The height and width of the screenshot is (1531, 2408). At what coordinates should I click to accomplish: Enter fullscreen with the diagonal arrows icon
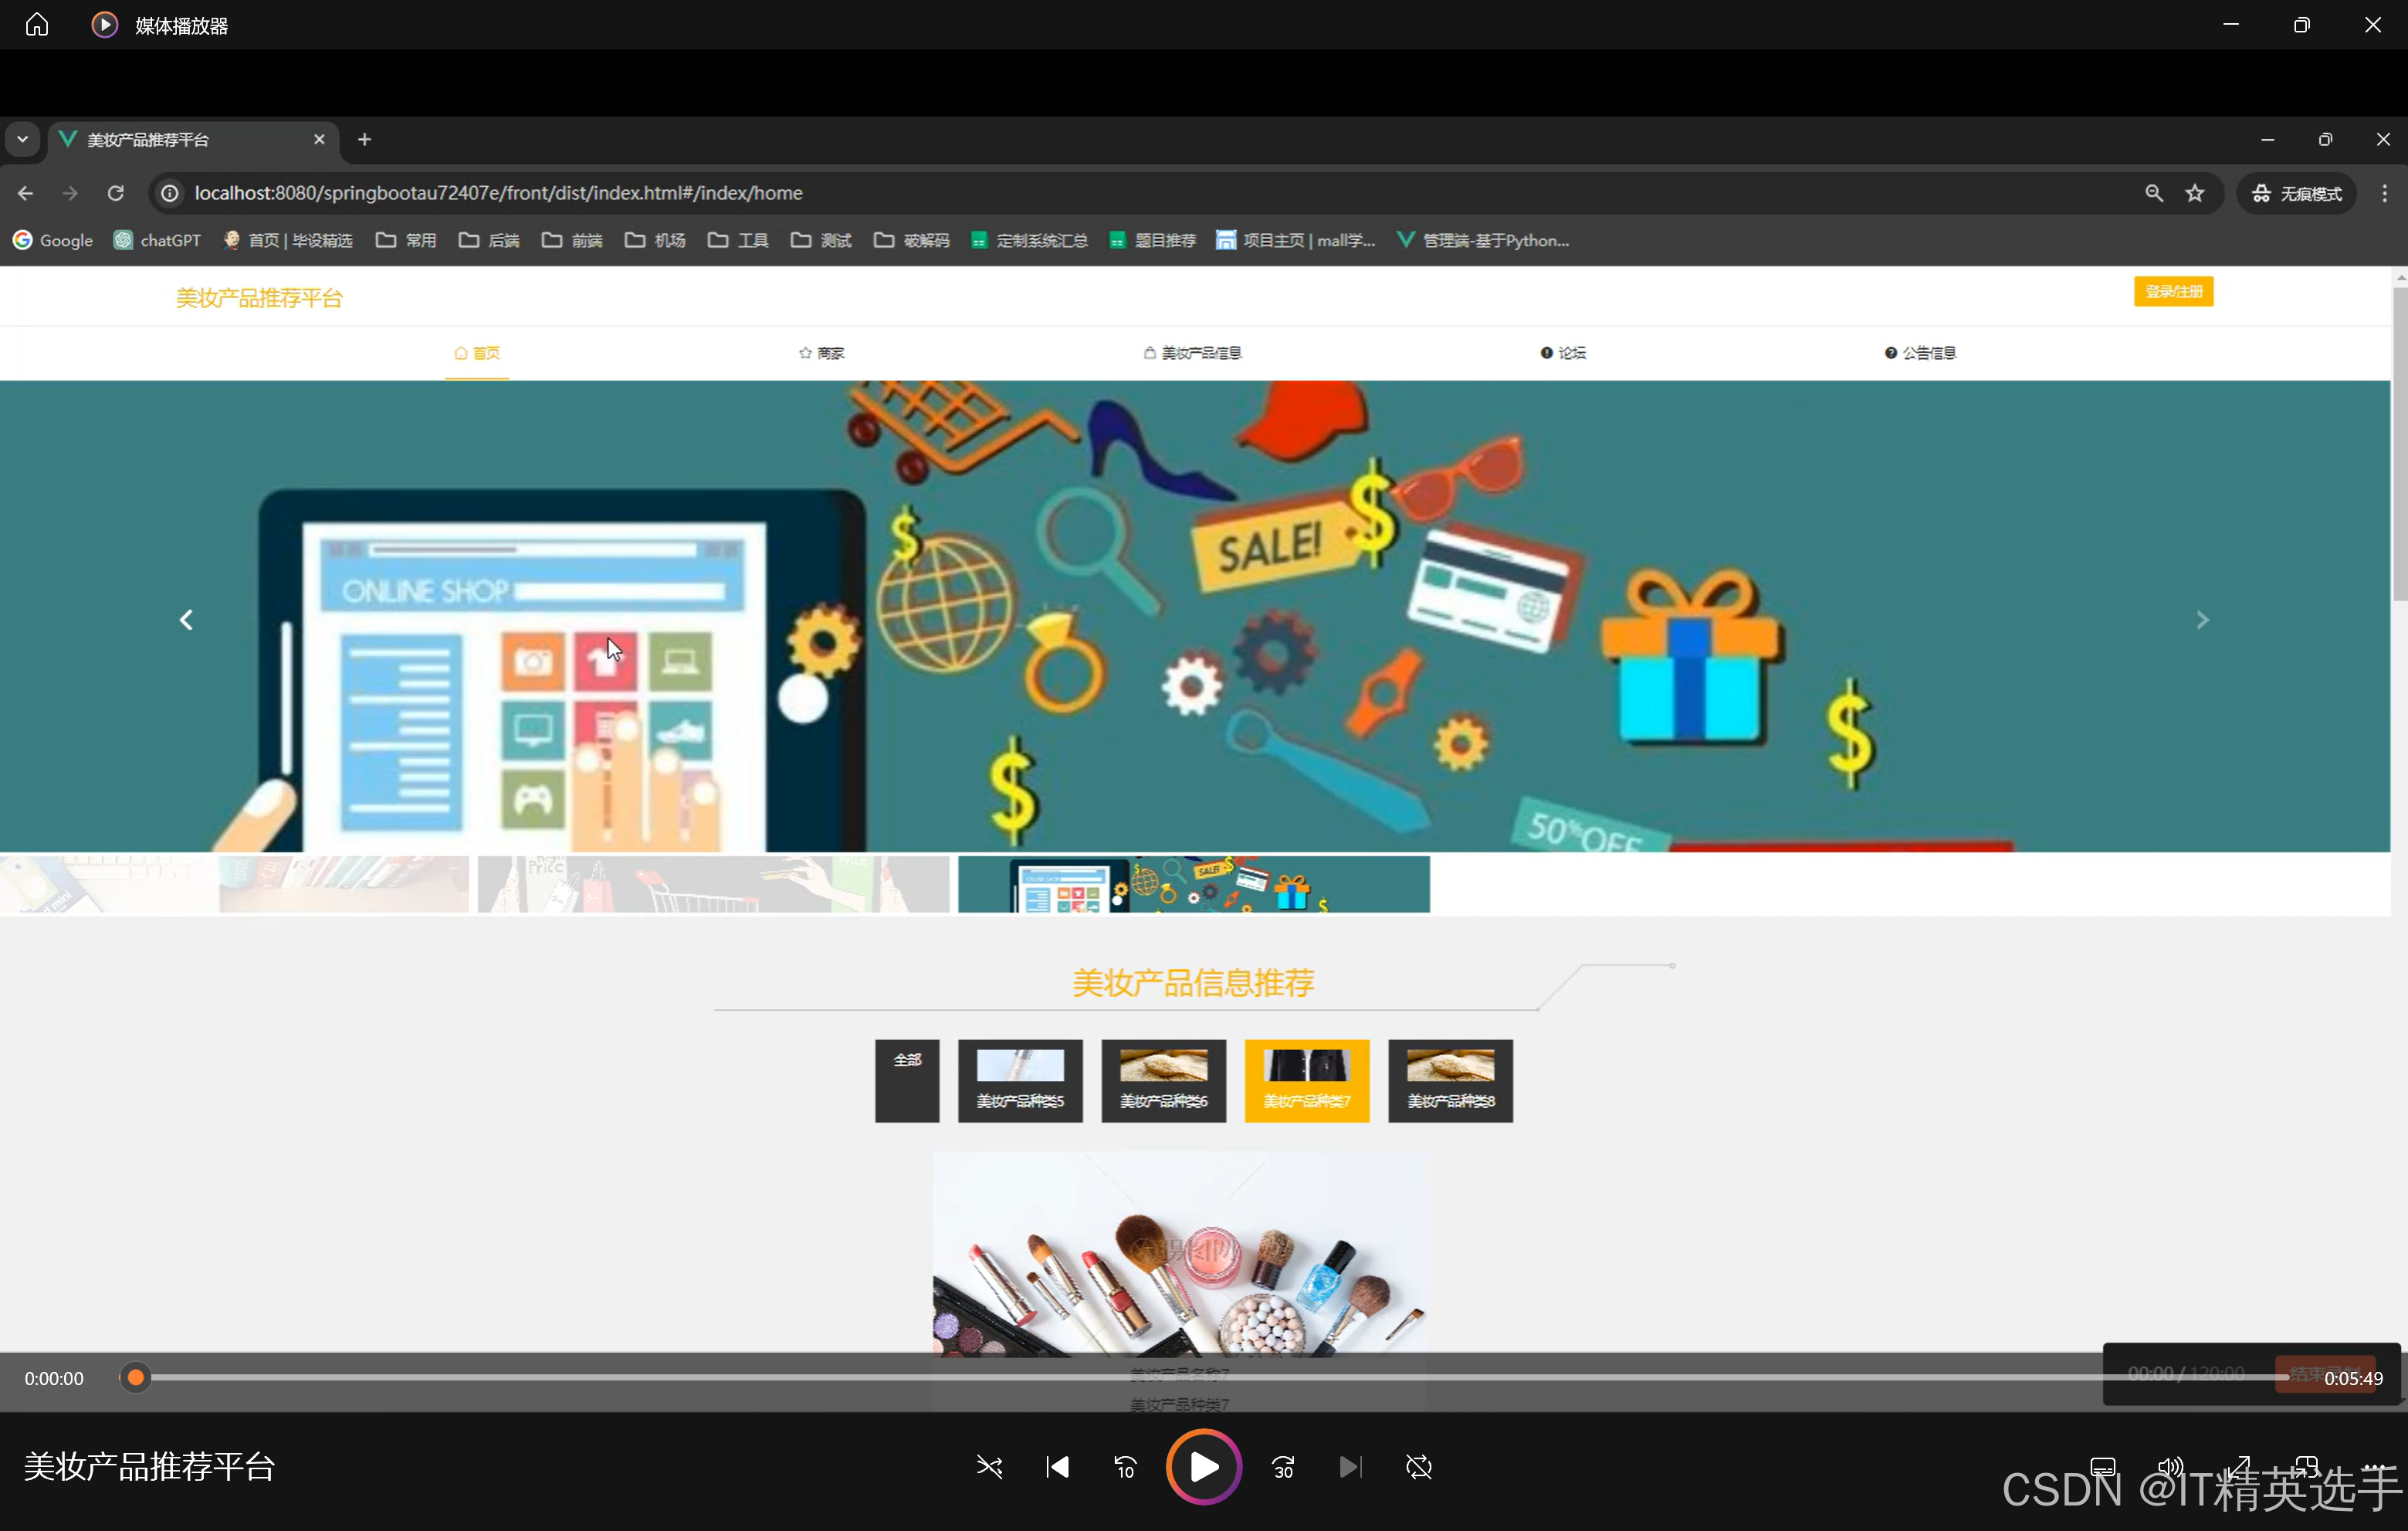point(2238,1467)
